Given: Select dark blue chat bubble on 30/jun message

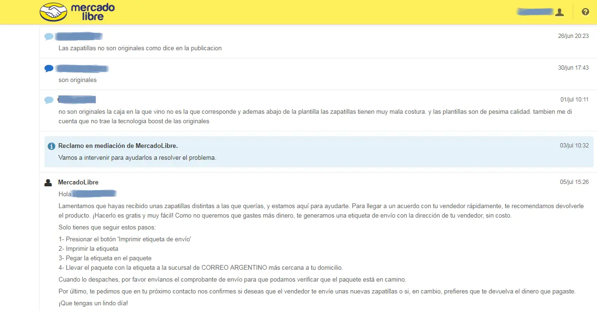Looking at the screenshot, I should (49, 68).
